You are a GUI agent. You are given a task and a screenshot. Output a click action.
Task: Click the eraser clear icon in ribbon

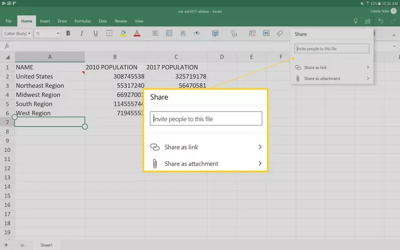tap(280, 34)
